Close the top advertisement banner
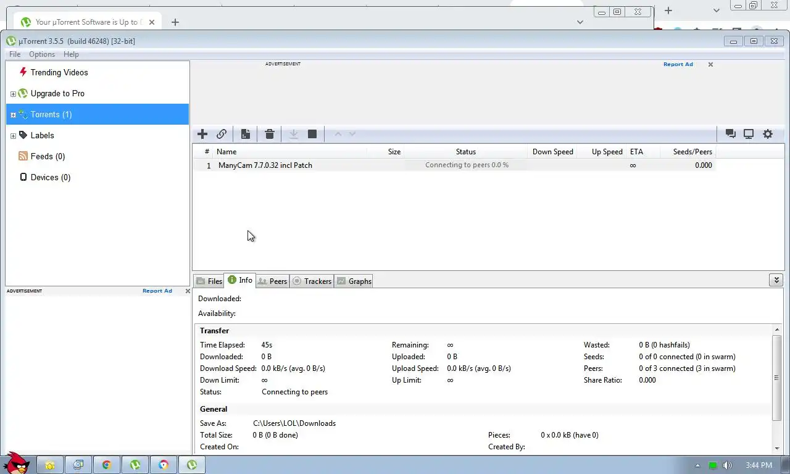Screen dimensions: 790x474 710,64
